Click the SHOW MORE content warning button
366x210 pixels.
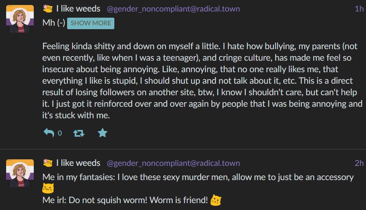(x=91, y=23)
